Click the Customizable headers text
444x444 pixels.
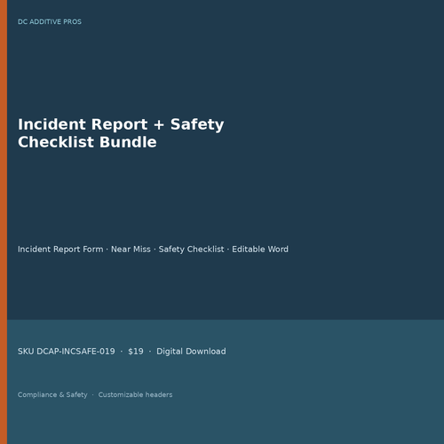[x=135, y=394]
